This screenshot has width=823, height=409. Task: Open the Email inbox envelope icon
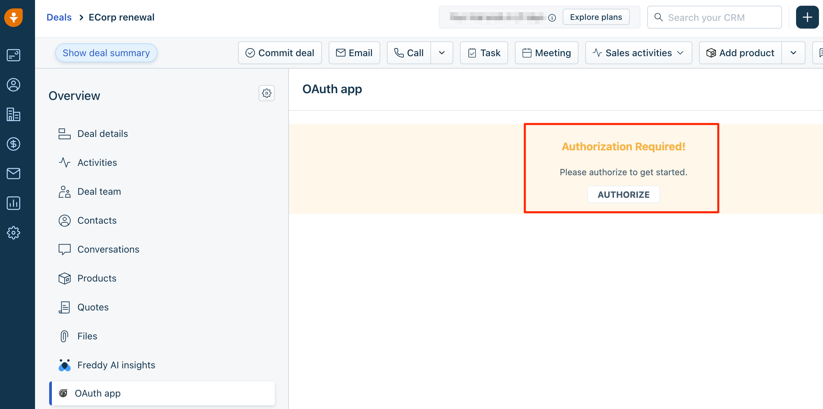[x=13, y=173]
